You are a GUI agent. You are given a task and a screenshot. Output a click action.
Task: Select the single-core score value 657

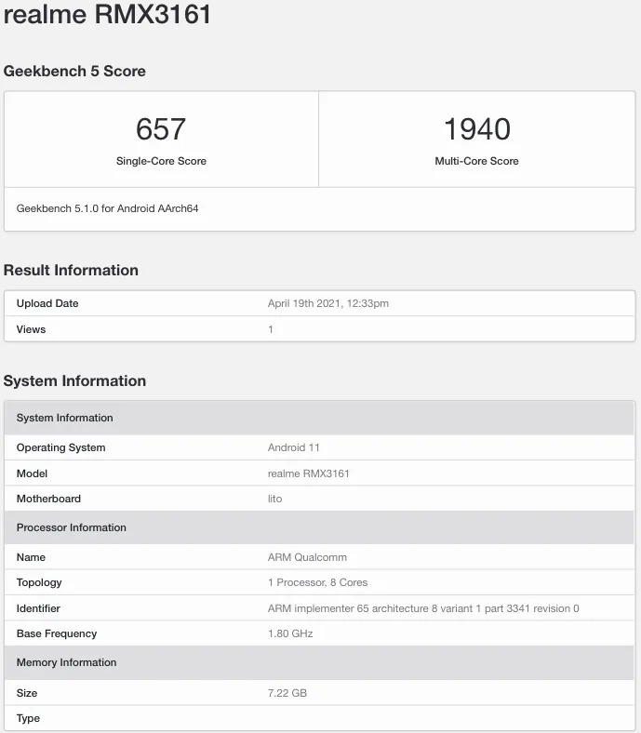[x=161, y=129]
